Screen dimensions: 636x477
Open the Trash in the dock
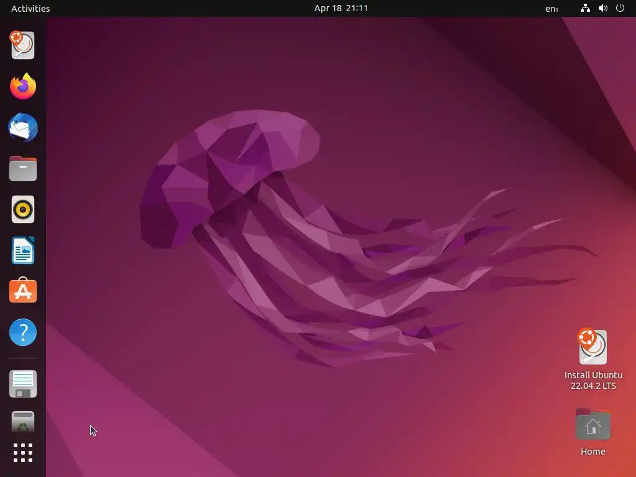[23, 422]
